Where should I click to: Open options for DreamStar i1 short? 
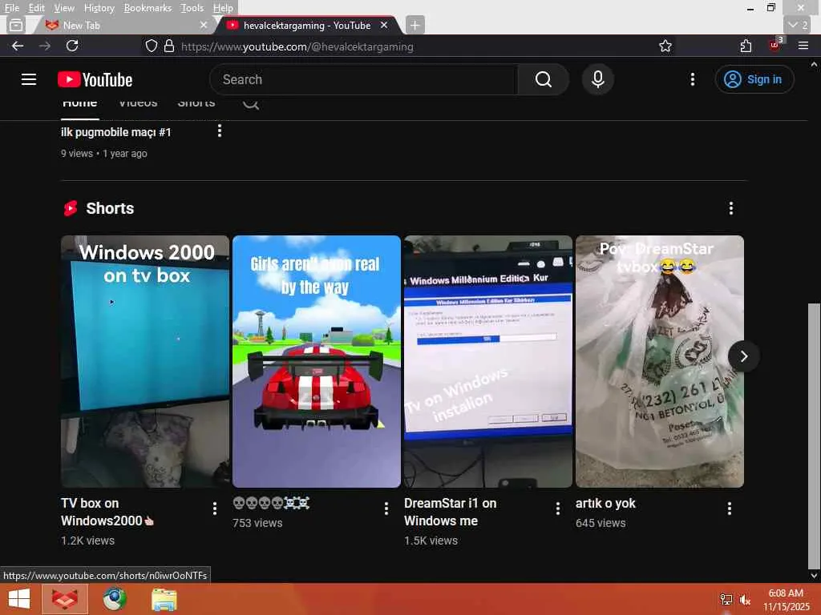[x=558, y=508]
